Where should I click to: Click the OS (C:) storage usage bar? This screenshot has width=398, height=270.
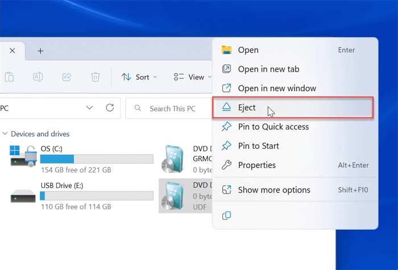pos(97,159)
